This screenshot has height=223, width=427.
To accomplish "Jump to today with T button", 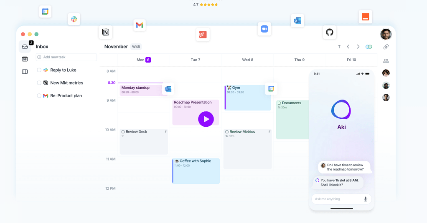I will pyautogui.click(x=339, y=47).
